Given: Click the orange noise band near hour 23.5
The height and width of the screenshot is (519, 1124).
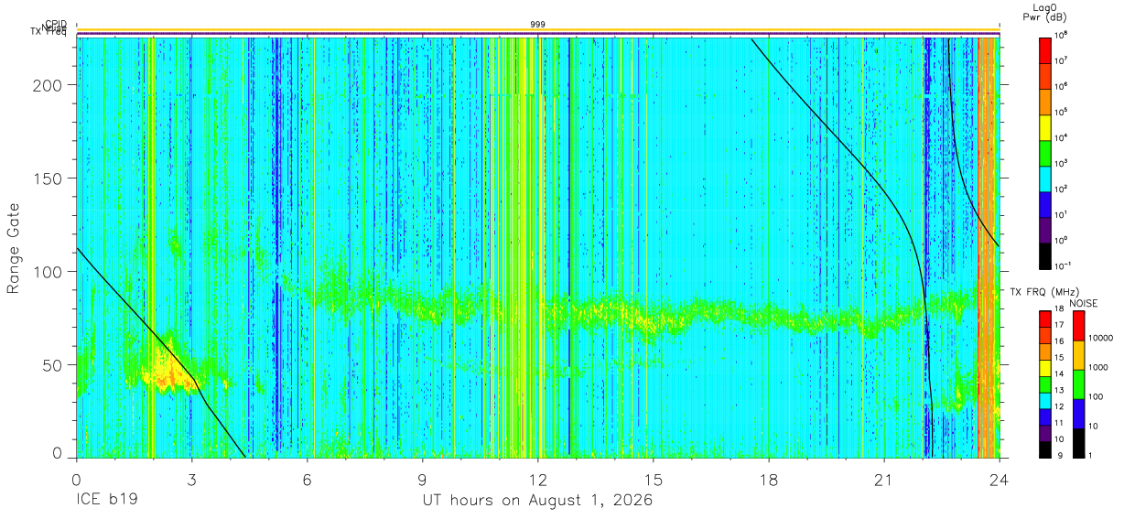Looking at the screenshot, I should tap(987, 247).
